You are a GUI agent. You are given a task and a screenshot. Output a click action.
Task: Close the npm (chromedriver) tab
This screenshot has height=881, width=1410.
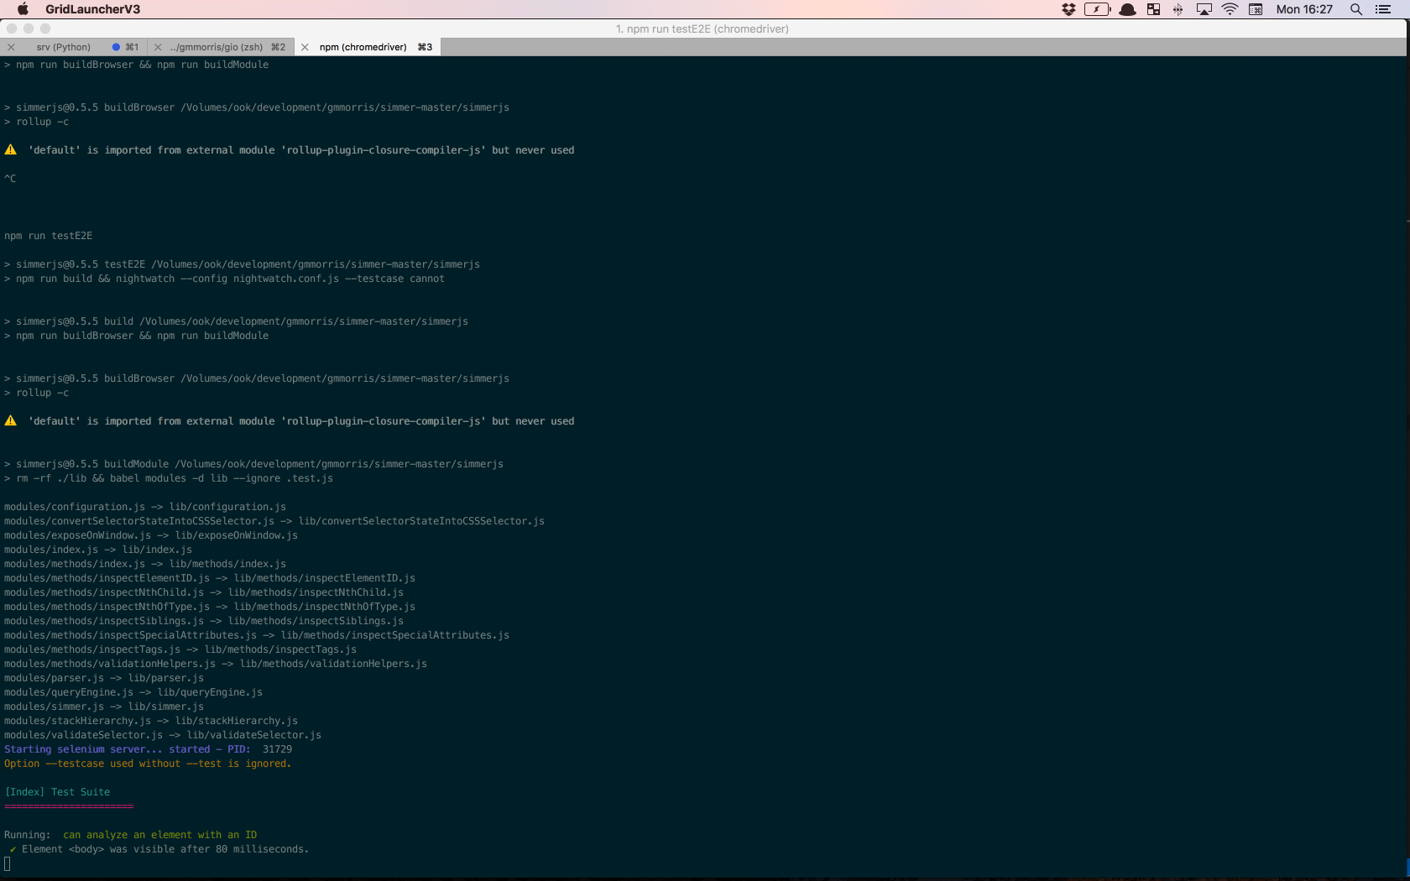305,47
